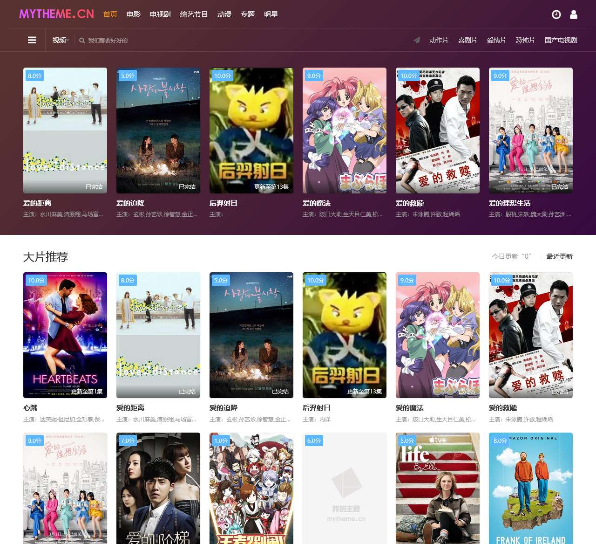Screen dimensions: 596x544
Task: Open the 喜剧片 category link
Action: pos(468,40)
